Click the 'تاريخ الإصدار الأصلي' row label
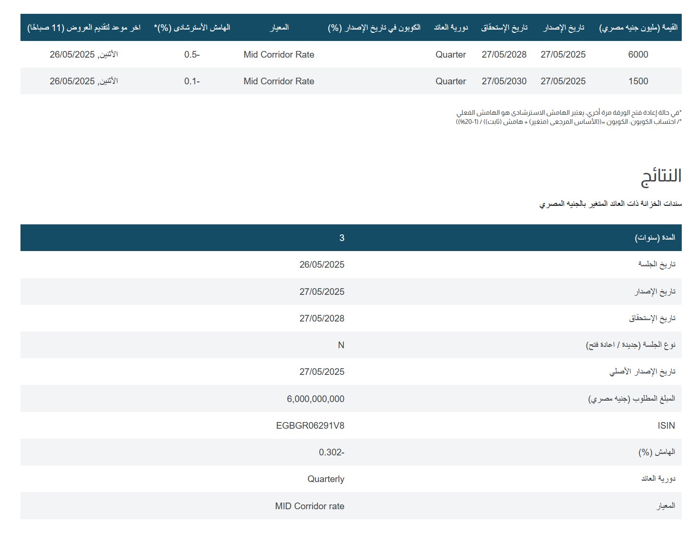 (x=642, y=372)
